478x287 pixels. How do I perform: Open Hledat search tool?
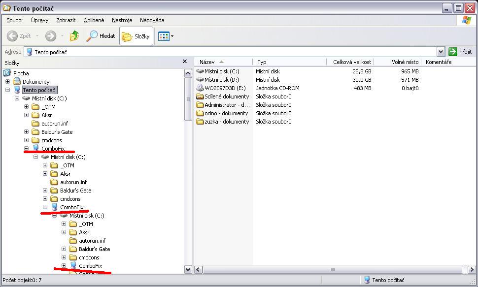tap(101, 36)
